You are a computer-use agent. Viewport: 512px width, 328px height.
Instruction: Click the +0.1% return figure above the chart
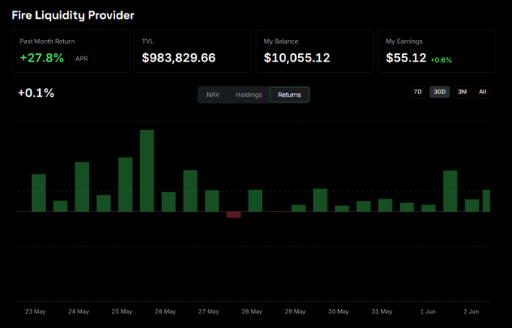[36, 93]
